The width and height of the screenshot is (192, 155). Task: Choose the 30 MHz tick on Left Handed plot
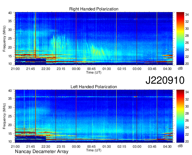10,107
